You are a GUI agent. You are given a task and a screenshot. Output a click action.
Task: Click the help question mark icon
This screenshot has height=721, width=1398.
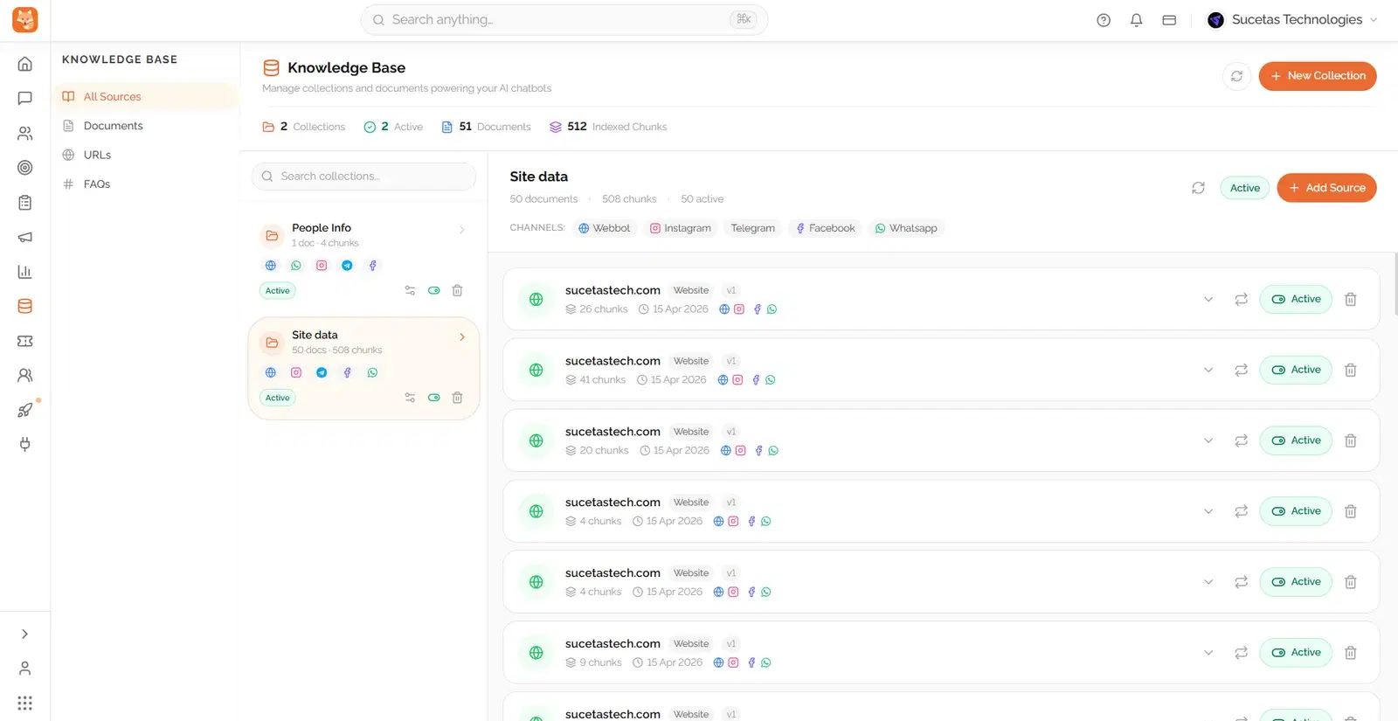(x=1104, y=20)
